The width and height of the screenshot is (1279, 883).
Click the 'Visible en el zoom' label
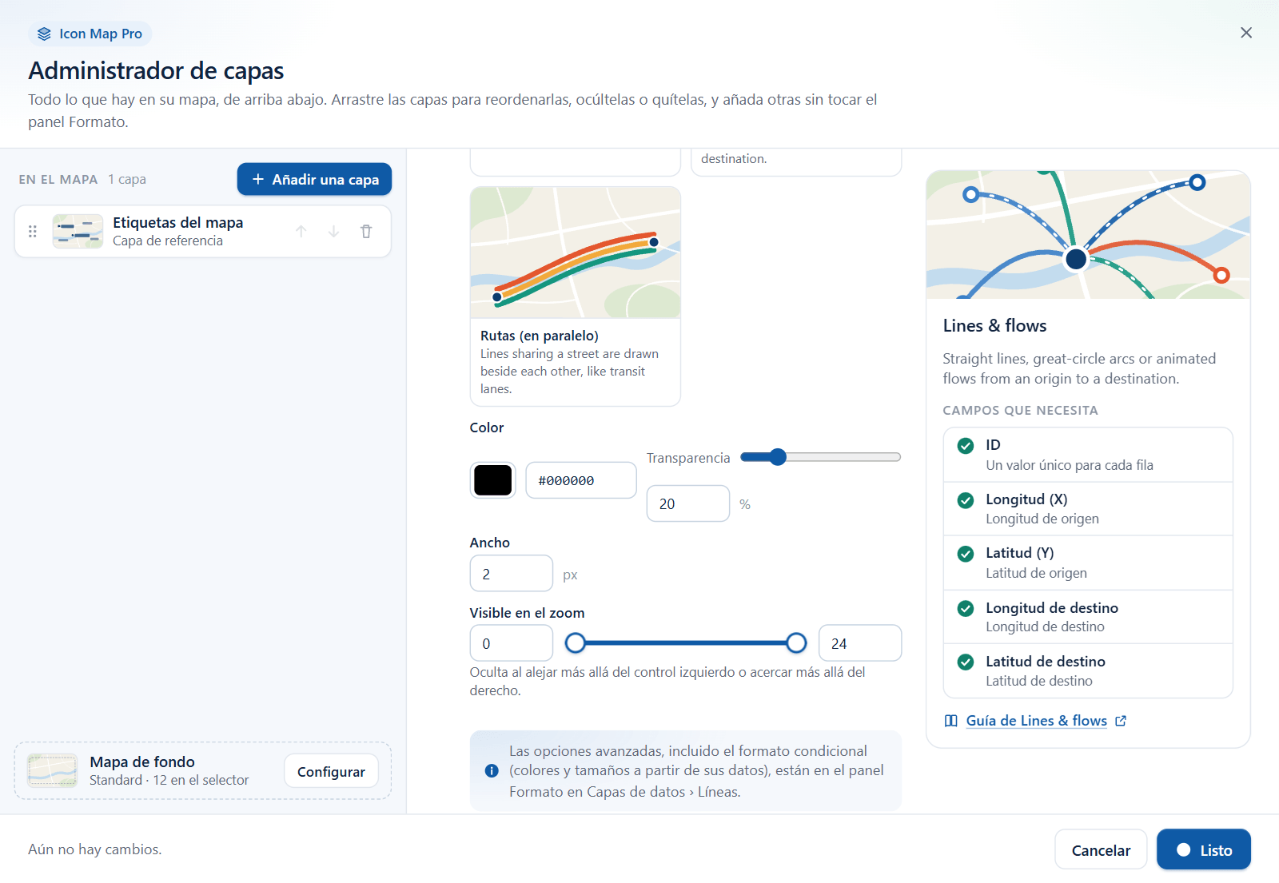(527, 613)
